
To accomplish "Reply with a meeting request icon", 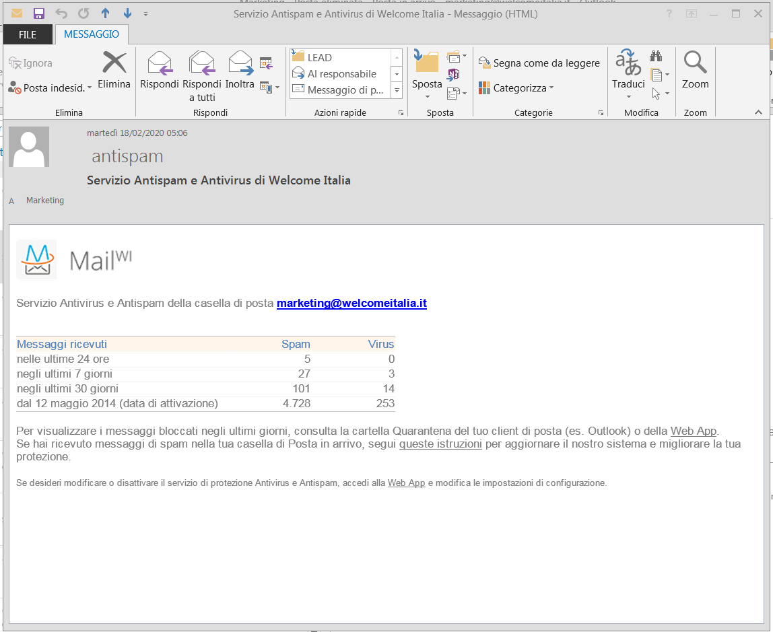I will [x=266, y=63].
